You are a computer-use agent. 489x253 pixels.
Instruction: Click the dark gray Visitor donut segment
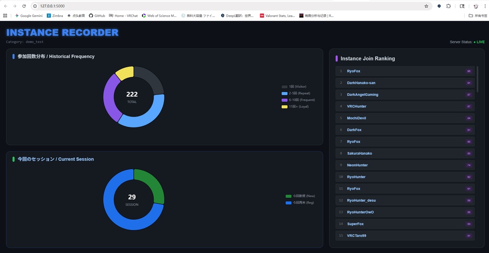click(152, 79)
